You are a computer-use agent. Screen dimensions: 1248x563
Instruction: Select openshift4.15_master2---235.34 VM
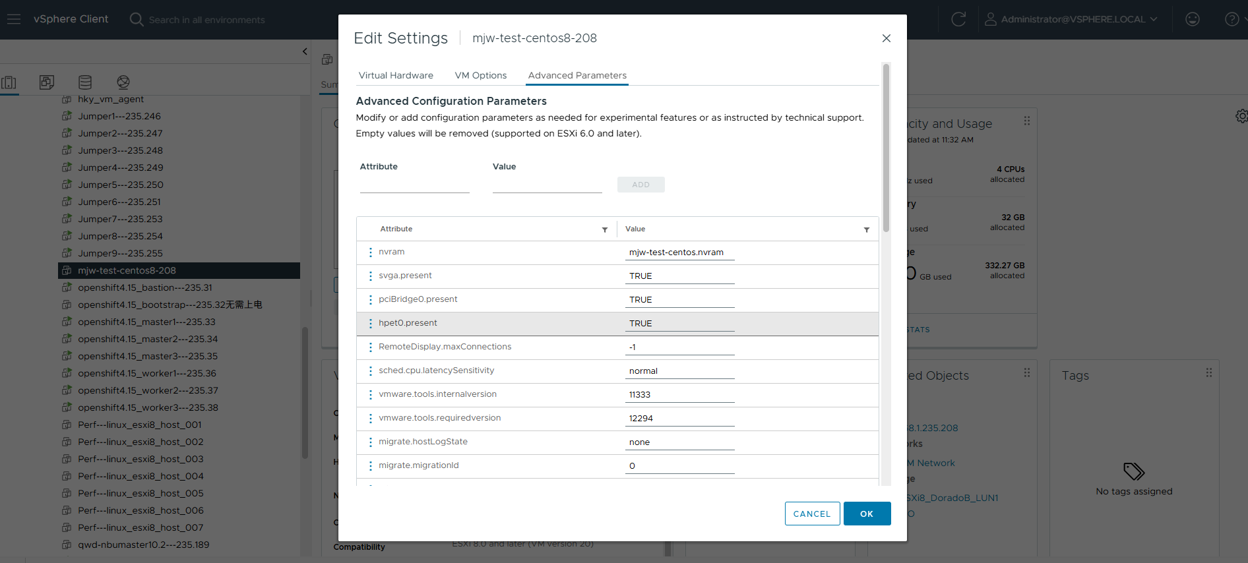click(148, 339)
